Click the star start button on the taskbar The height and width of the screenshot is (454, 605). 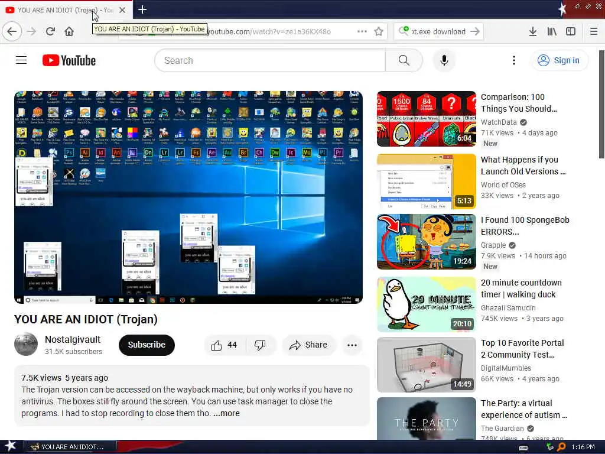[10, 446]
